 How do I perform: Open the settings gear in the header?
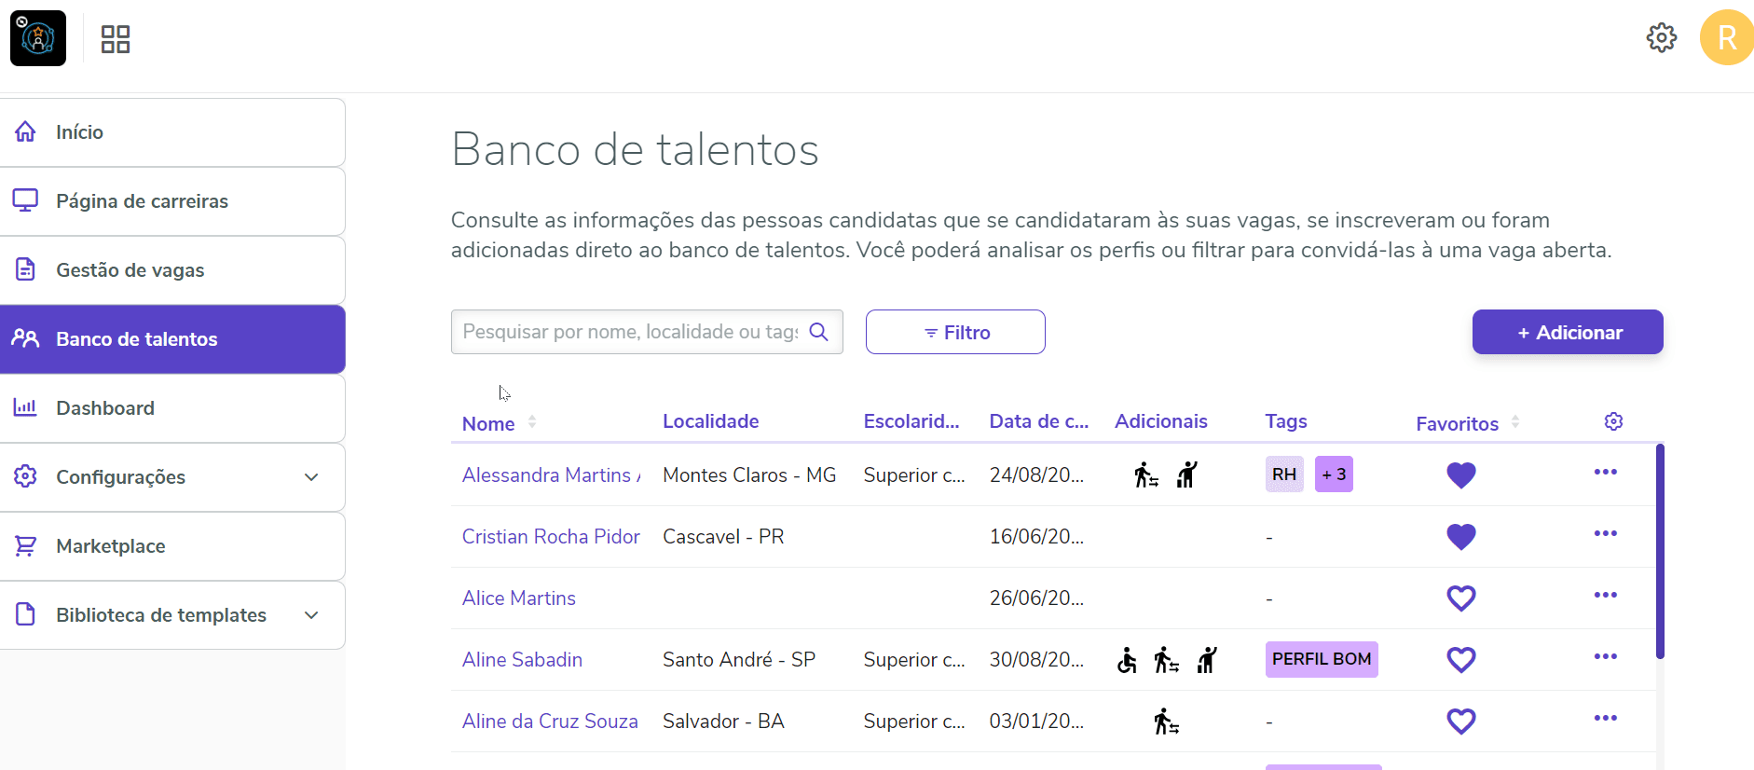[1662, 38]
